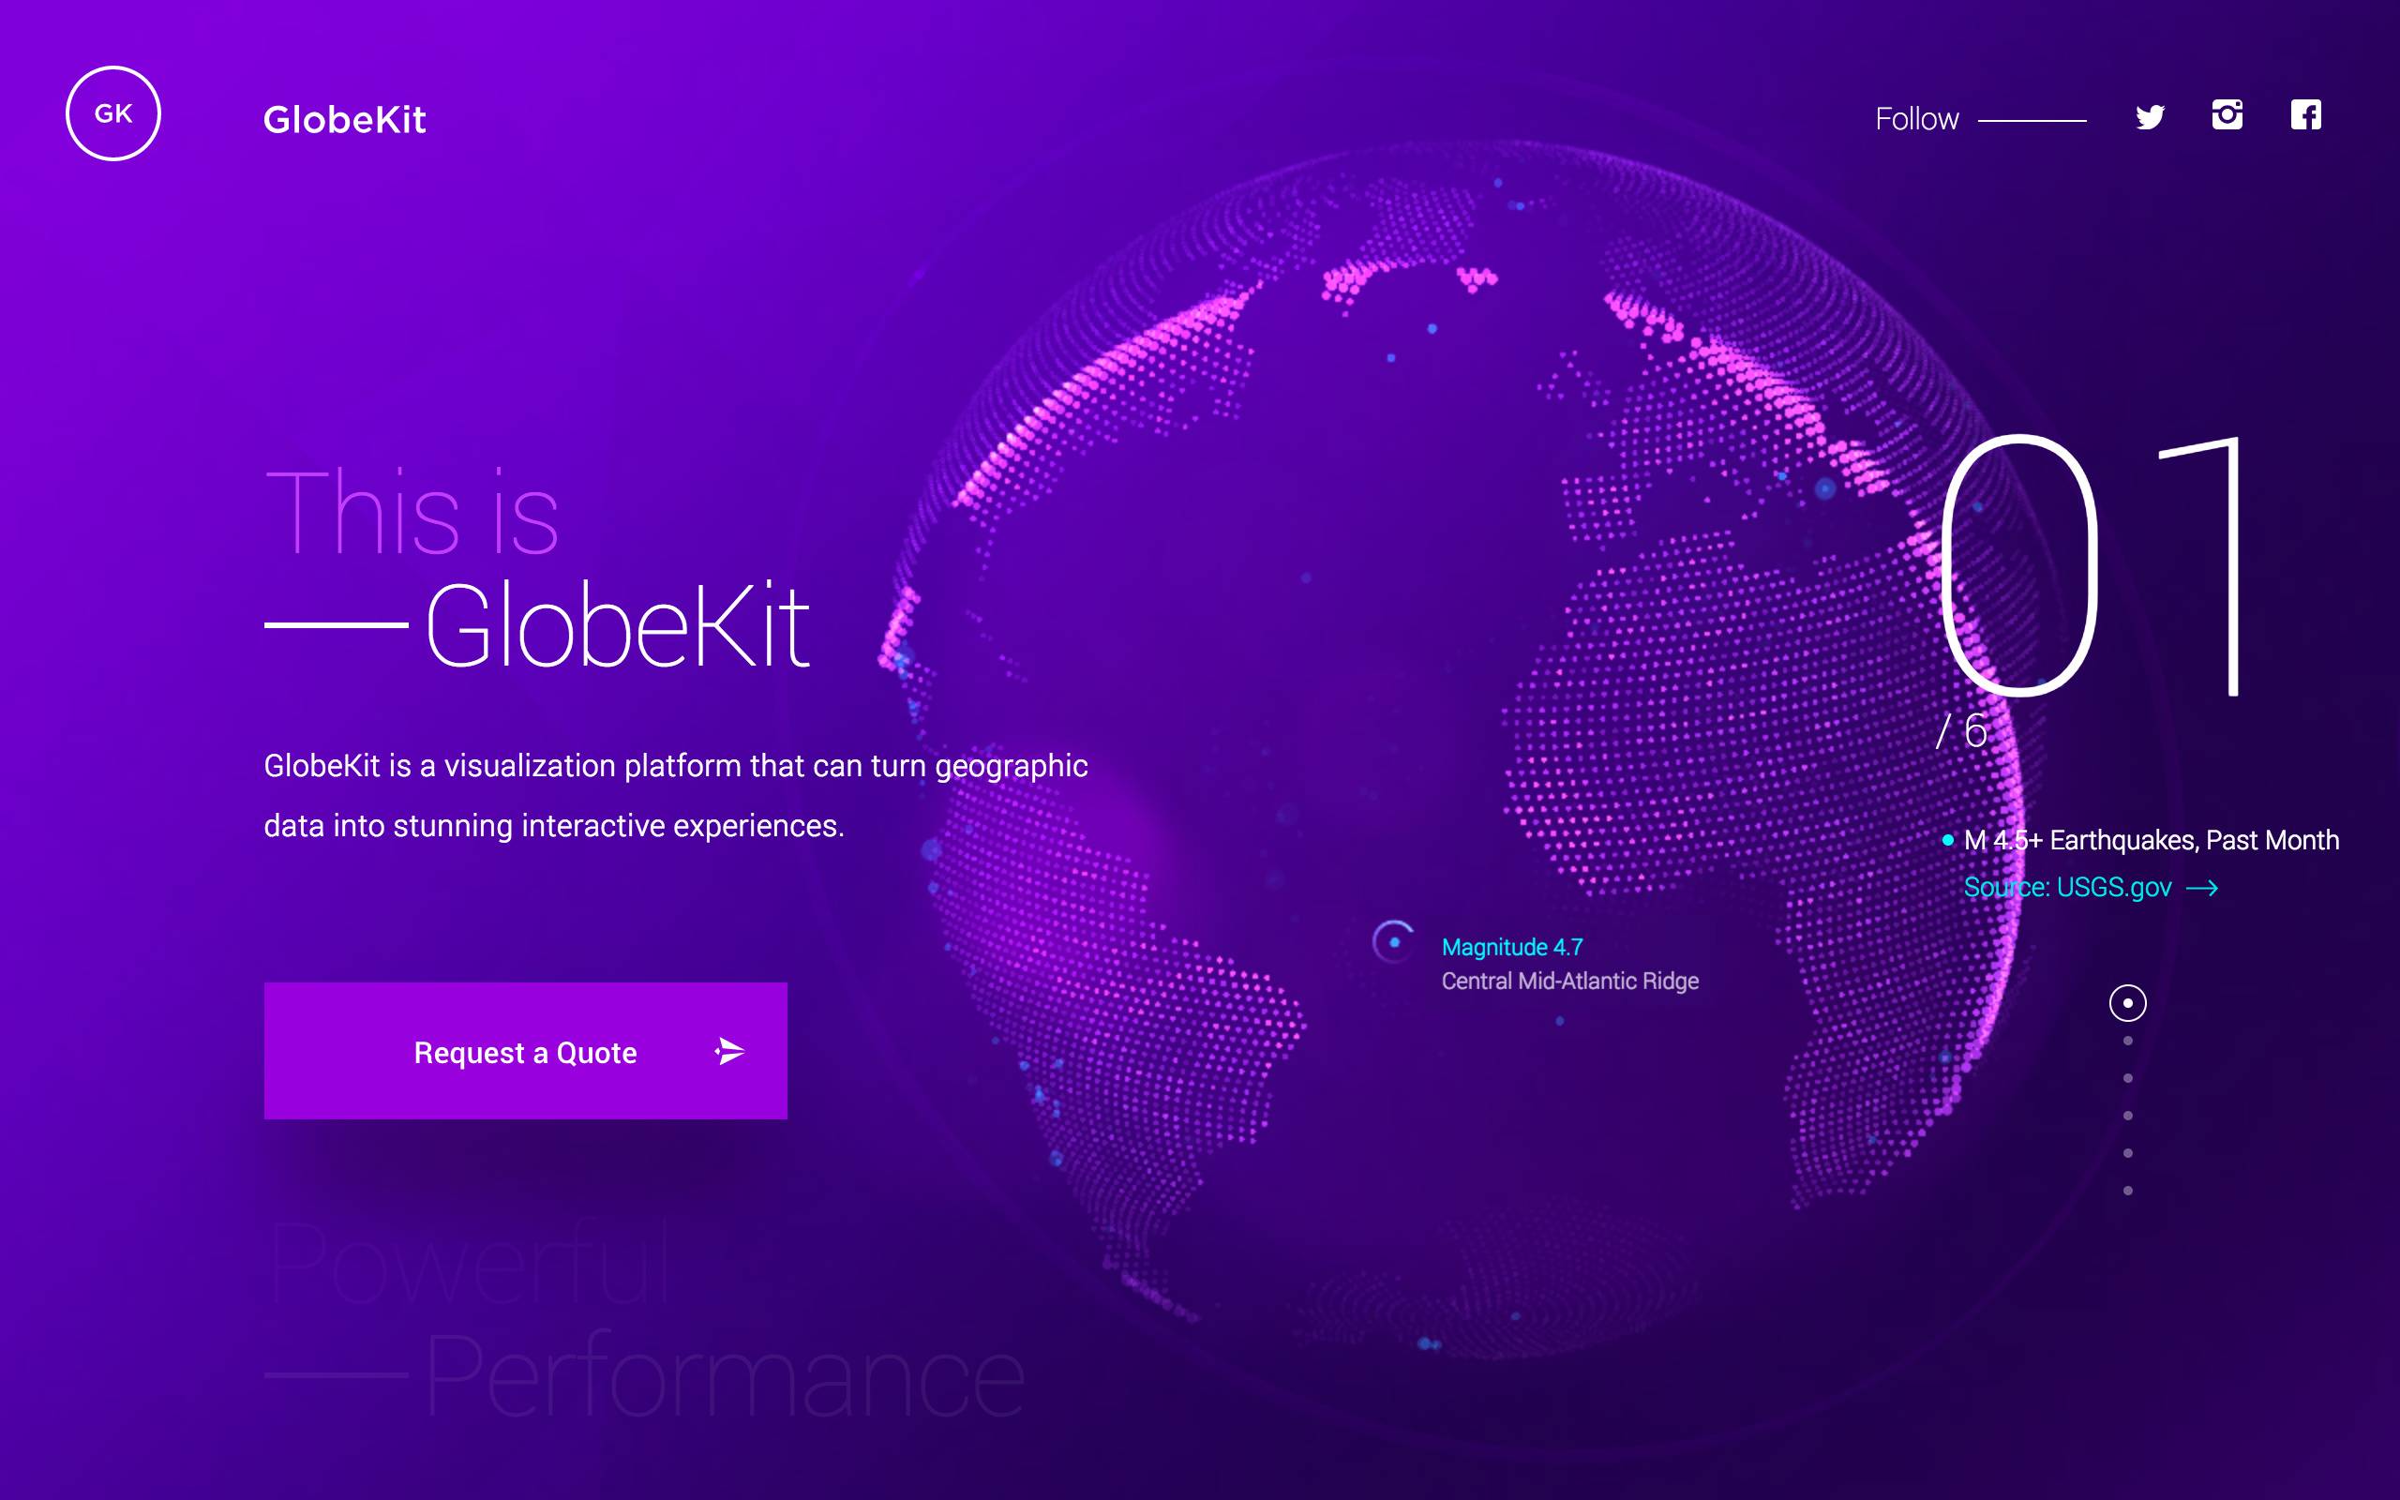Screen dimensions: 2400x1500
Task: Click the cyan legend dot beside M 4.5+
Action: point(1948,840)
